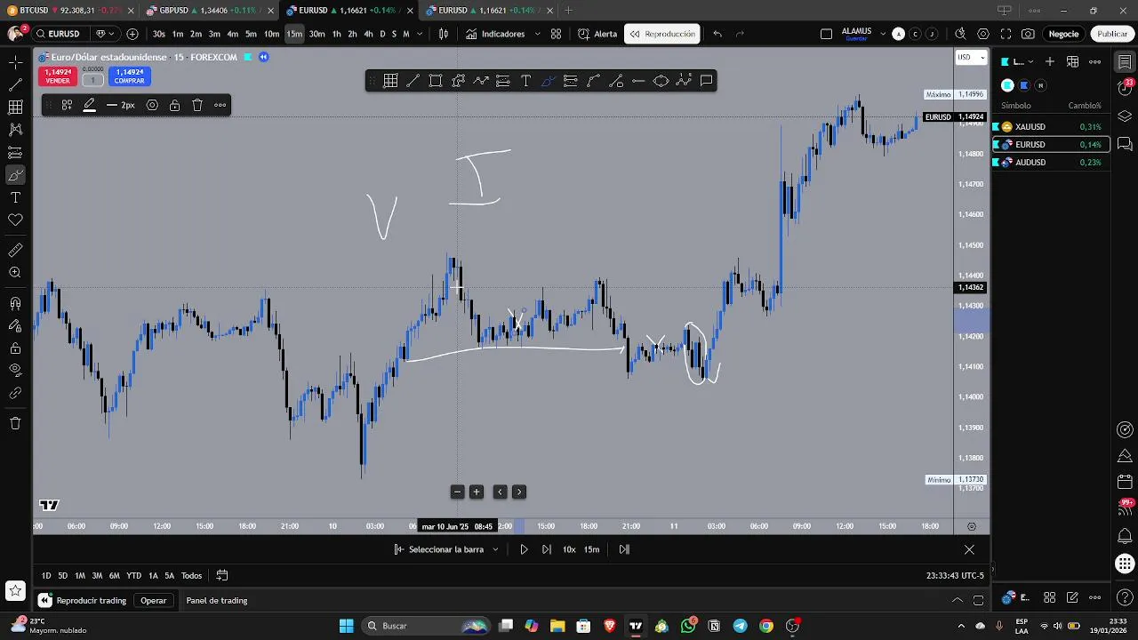The width and height of the screenshot is (1138, 640).
Task: Switch to the GBPUSD browser tab
Action: (x=209, y=11)
